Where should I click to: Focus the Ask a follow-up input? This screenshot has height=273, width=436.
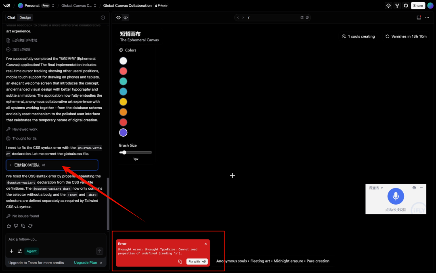point(56,239)
